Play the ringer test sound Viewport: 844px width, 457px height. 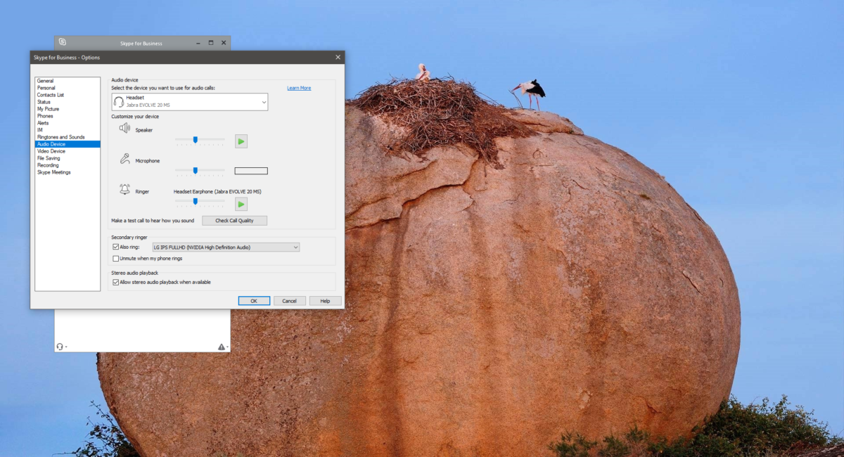pyautogui.click(x=241, y=203)
